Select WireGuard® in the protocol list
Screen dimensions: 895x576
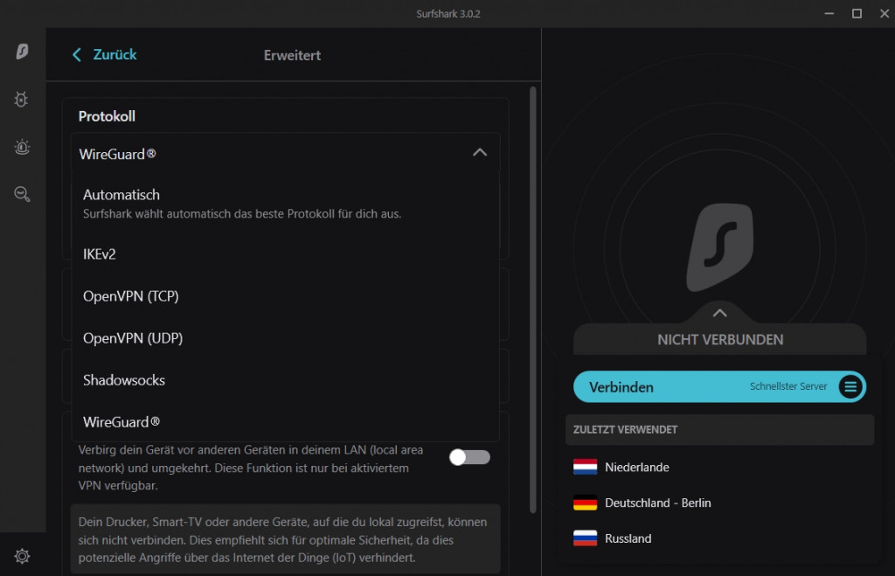click(286, 422)
